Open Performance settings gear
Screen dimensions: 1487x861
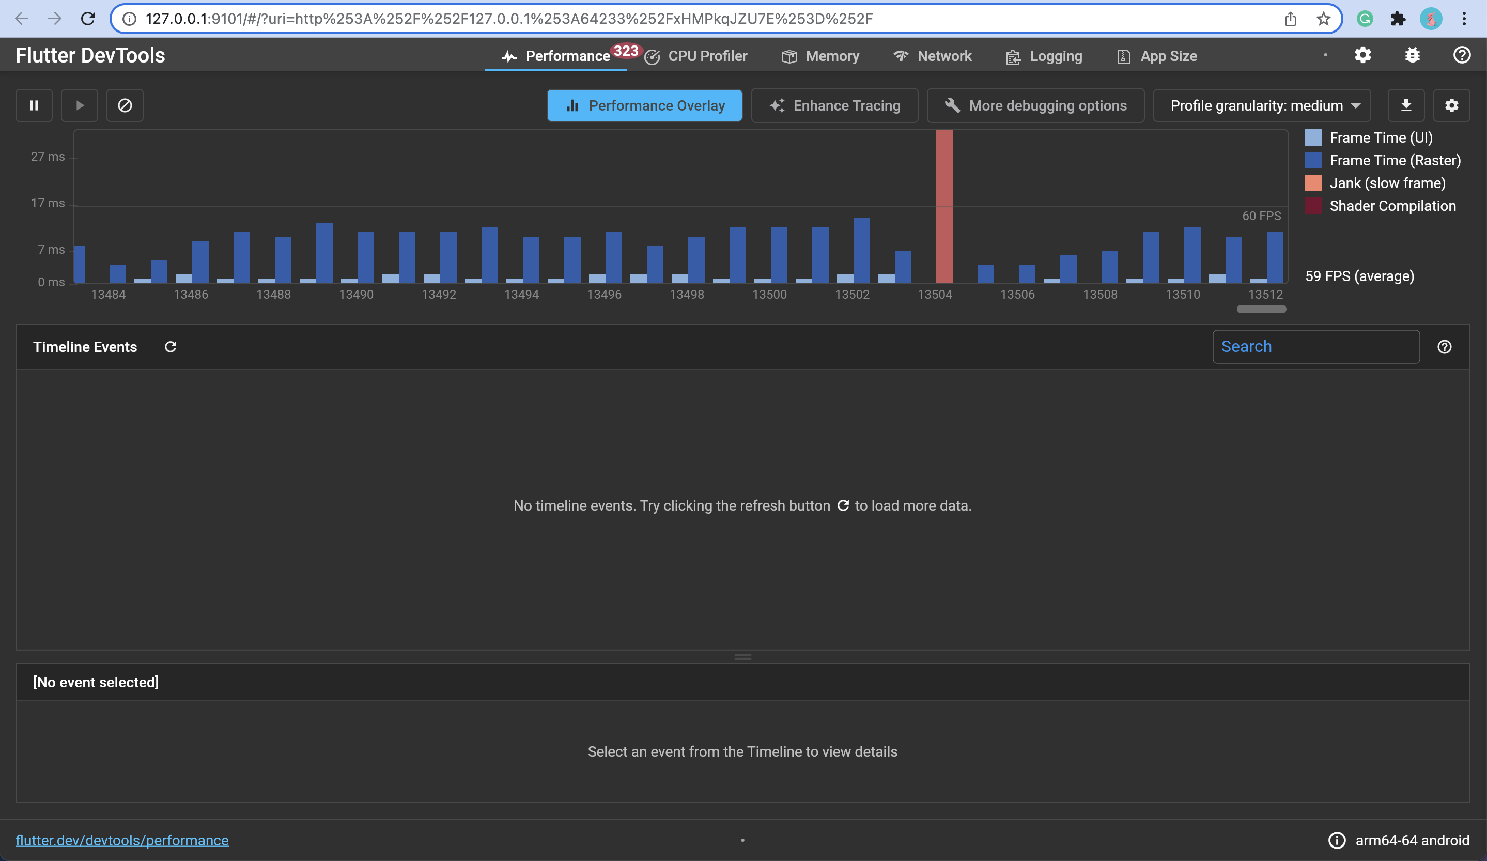[1451, 105]
